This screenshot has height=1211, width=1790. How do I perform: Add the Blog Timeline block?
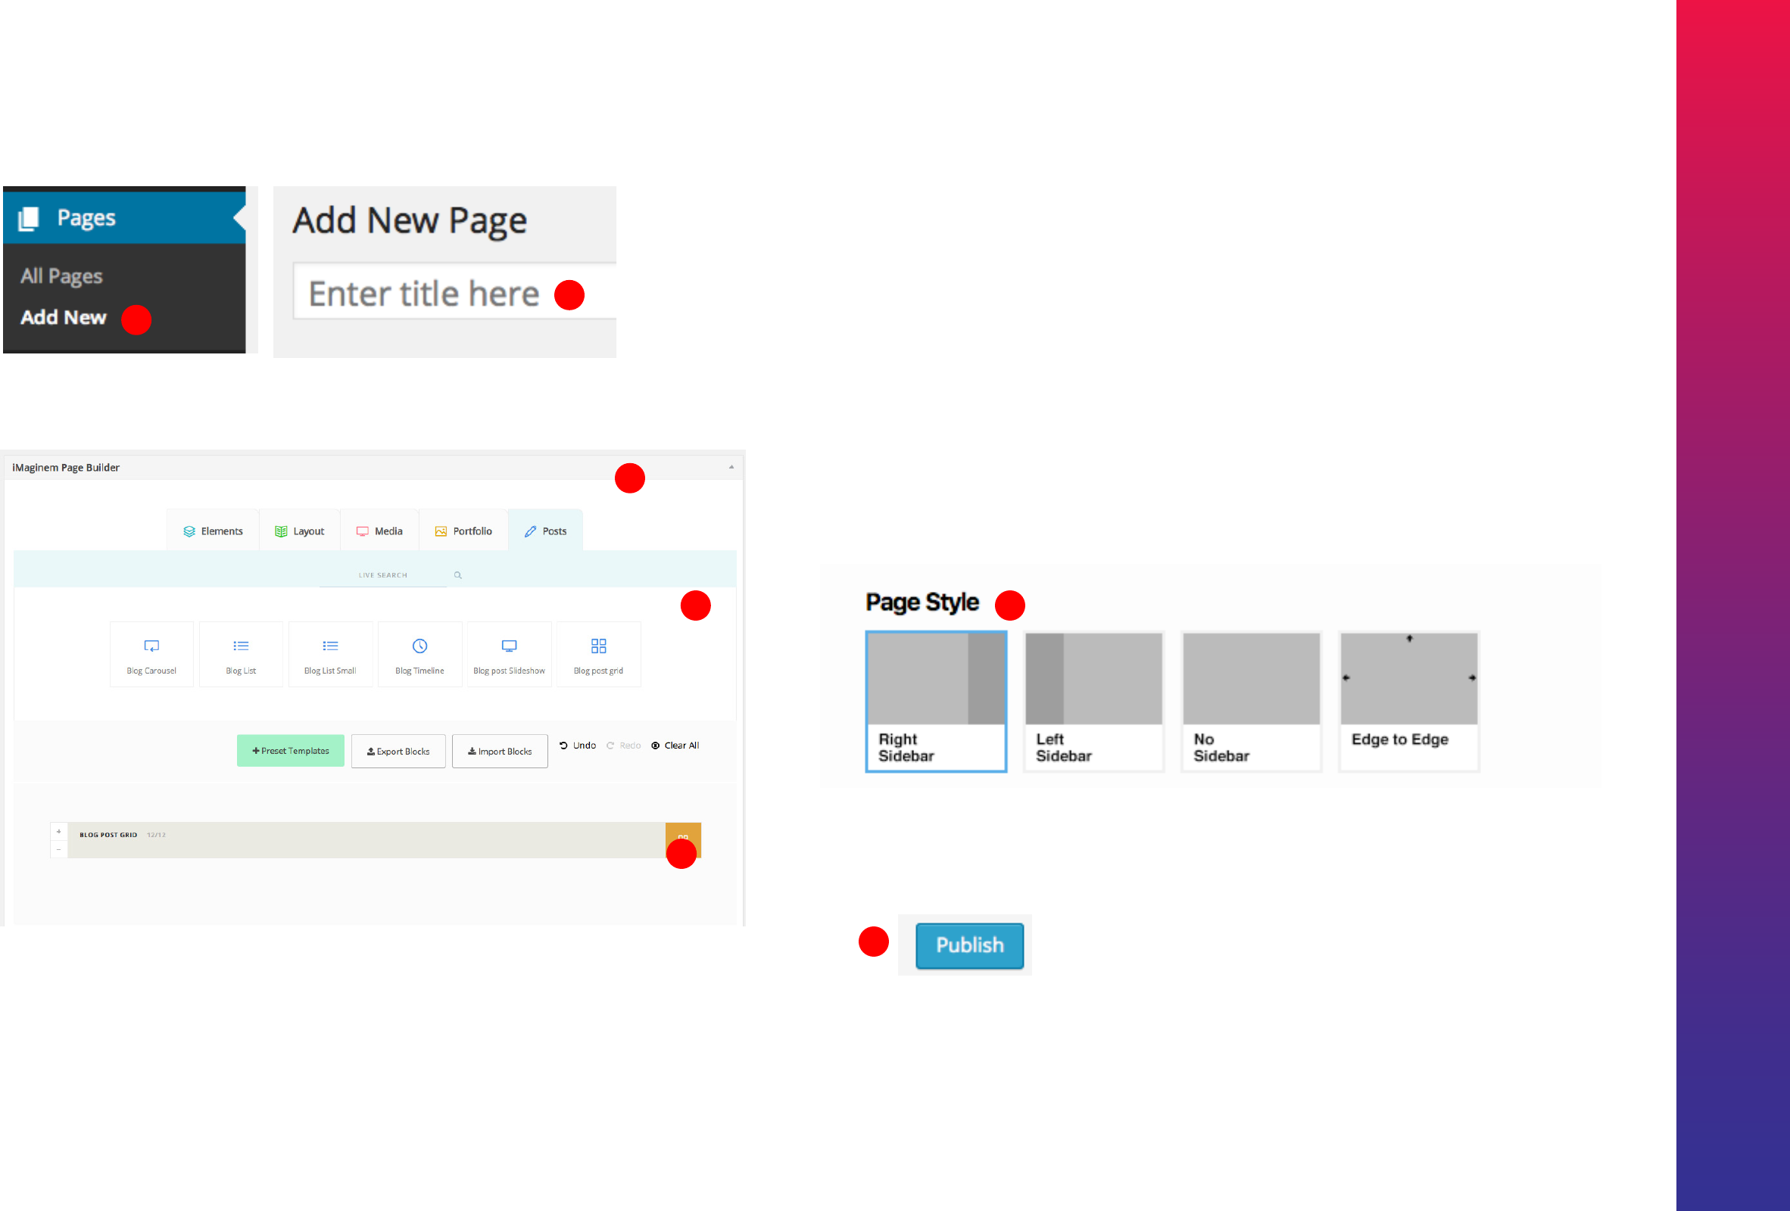pos(419,655)
